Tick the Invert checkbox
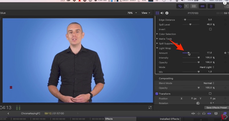Screen dimensions: 229x121 210,29
